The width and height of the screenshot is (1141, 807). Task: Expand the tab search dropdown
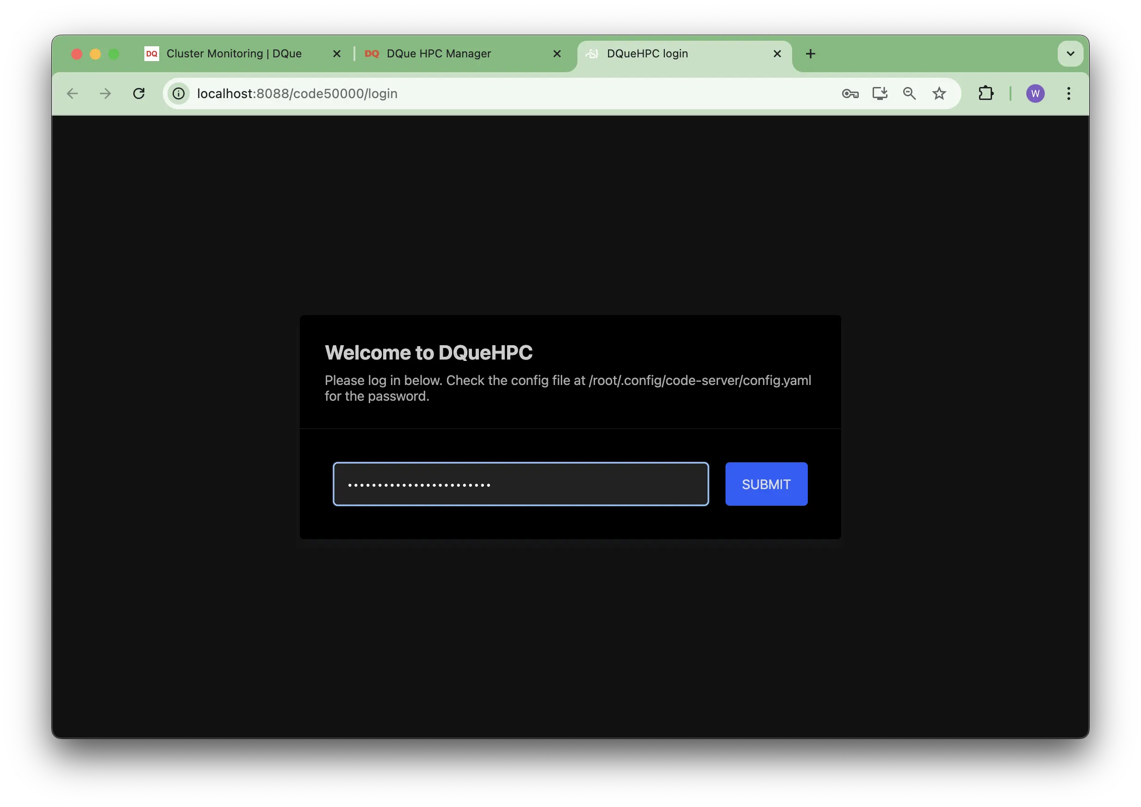point(1070,54)
